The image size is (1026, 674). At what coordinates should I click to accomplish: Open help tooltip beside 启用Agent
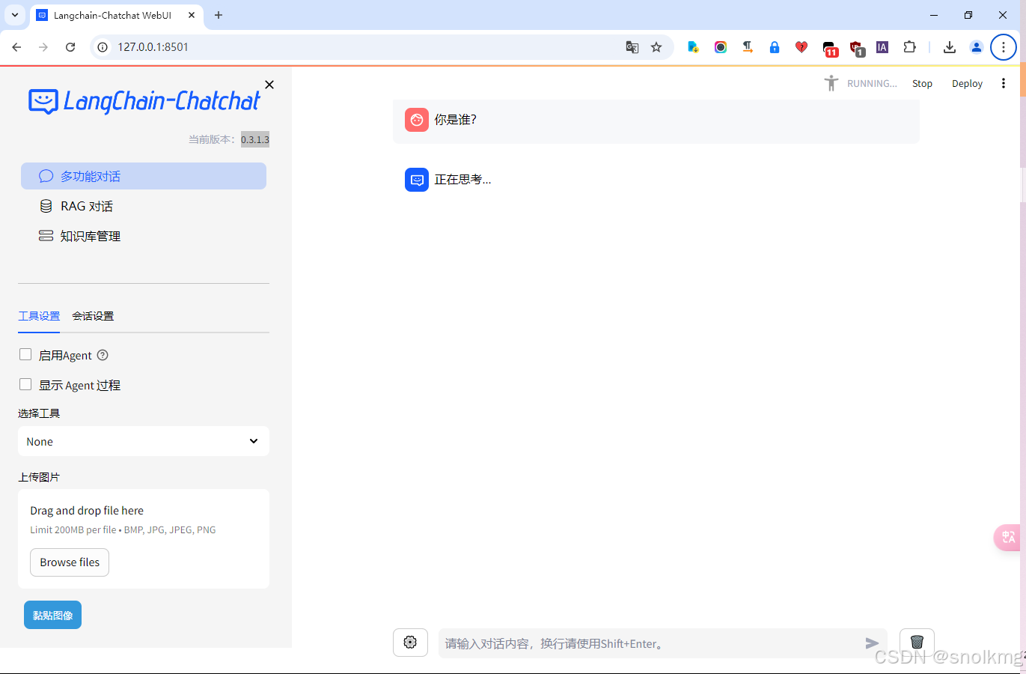click(x=103, y=354)
